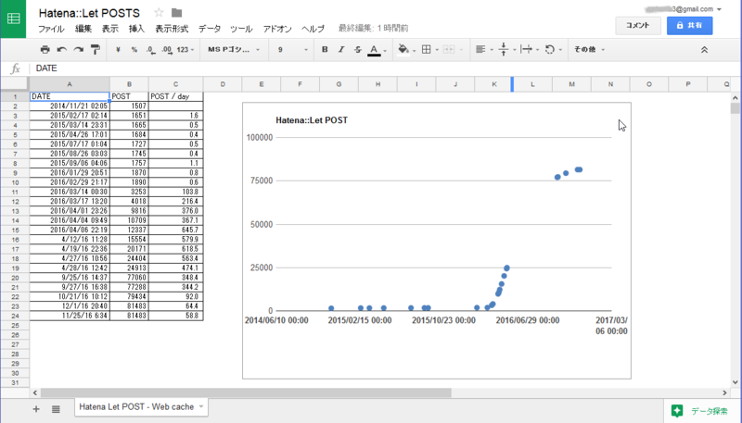Open account dropdown next to email

coord(720,9)
